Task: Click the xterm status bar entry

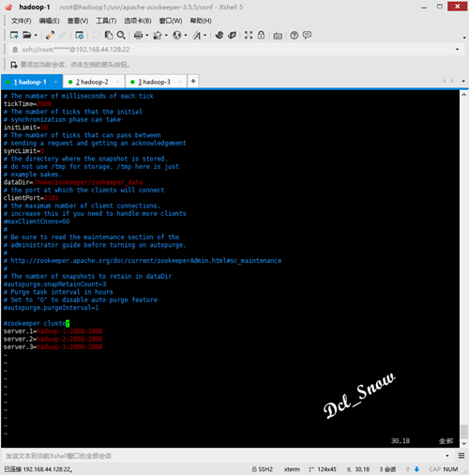Action: [292, 469]
